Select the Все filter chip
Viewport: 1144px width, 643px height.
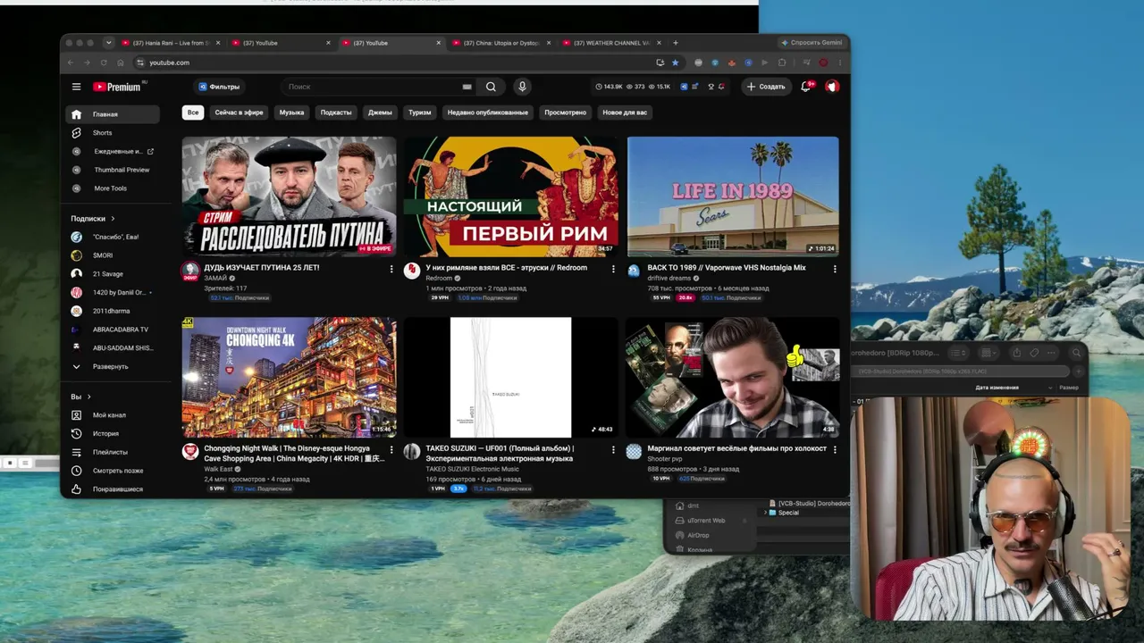[x=193, y=113]
